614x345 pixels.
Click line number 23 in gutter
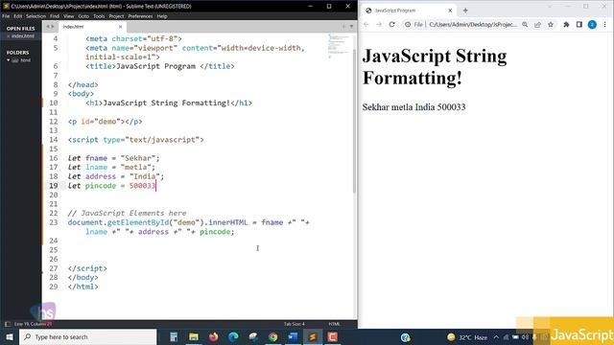(54, 222)
